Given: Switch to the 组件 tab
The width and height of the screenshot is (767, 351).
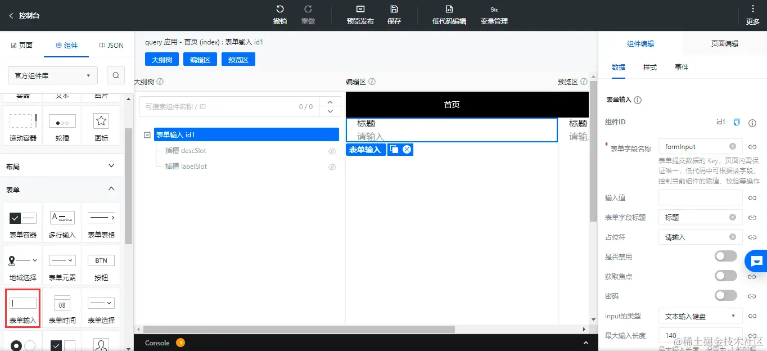Looking at the screenshot, I should [x=67, y=45].
